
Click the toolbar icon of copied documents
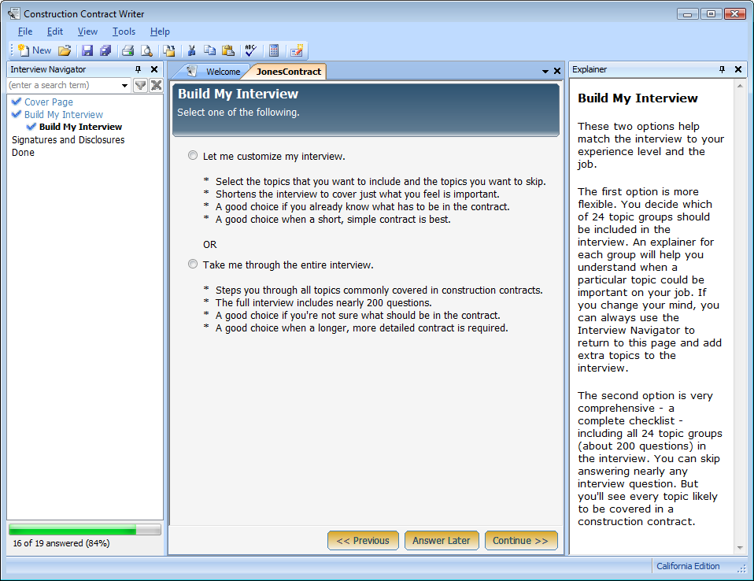pos(168,50)
